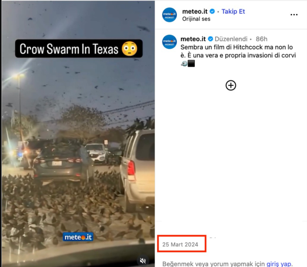Open the Orijinal ses audio link
The width and height of the screenshot is (307, 267).
click(196, 19)
